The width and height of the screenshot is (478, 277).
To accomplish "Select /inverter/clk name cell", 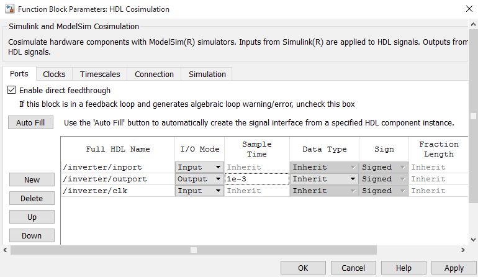I will [118, 191].
